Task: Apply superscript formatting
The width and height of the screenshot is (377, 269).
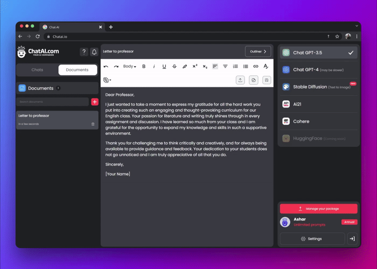Action: [x=195, y=66]
